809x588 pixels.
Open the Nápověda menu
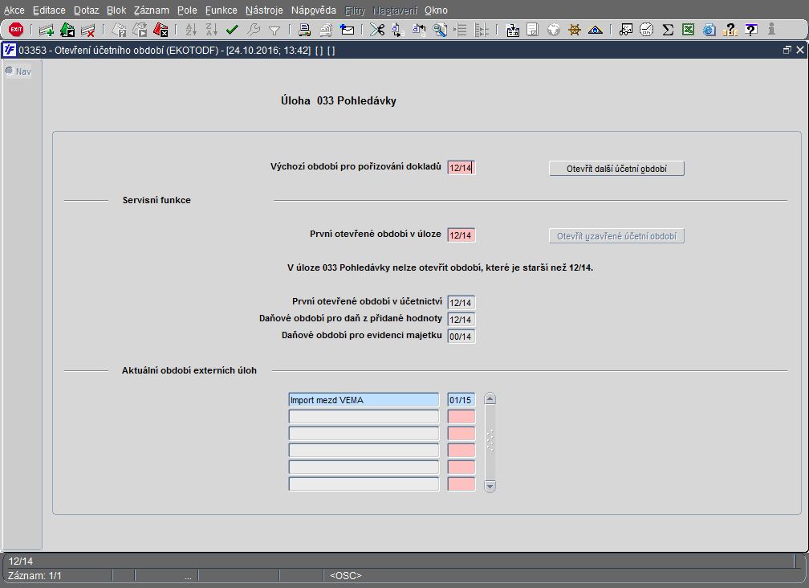pyautogui.click(x=313, y=10)
